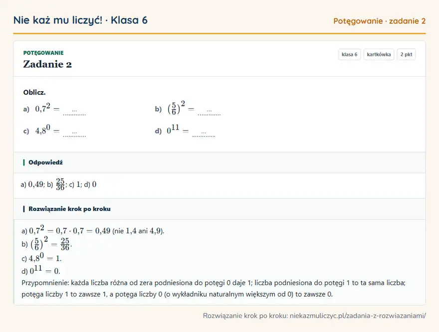Click the answer blank for c) 4,8⁰
The width and height of the screenshot is (439, 332).
(74, 133)
